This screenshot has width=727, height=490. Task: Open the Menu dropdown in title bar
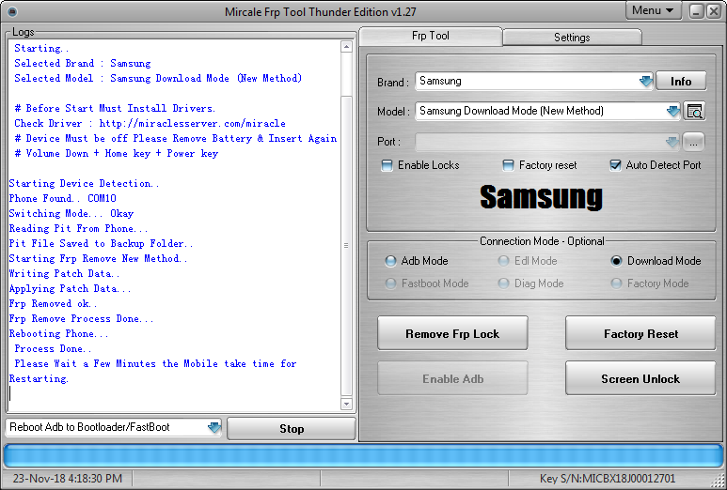pos(653,10)
